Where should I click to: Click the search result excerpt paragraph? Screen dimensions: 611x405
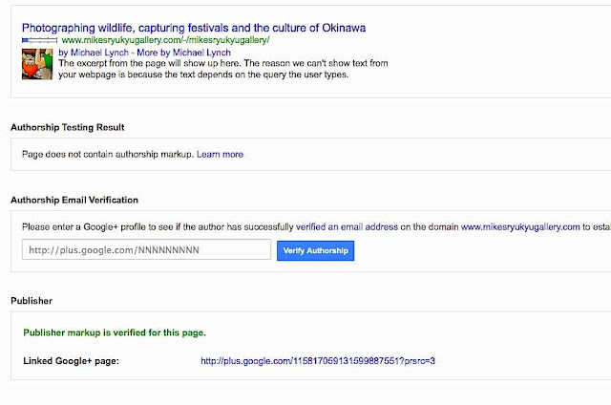tap(203, 69)
